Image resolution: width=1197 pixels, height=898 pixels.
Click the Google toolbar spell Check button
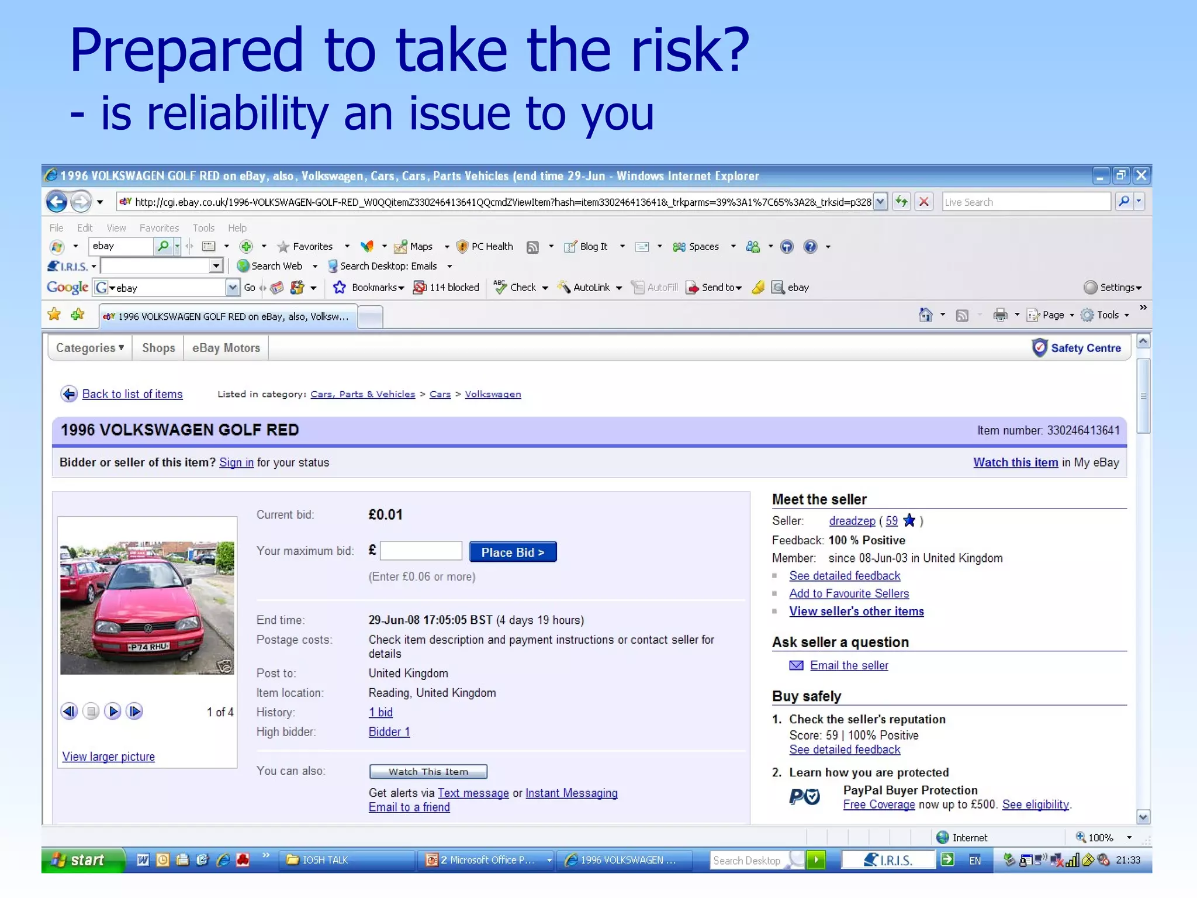click(515, 288)
